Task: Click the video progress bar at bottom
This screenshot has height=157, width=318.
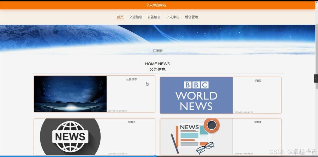Action: coord(159,156)
